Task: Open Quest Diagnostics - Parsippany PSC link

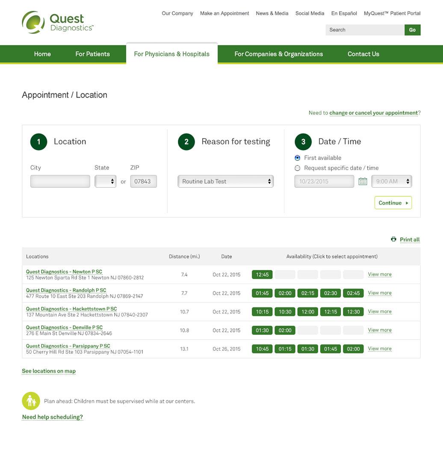Action: [x=68, y=346]
